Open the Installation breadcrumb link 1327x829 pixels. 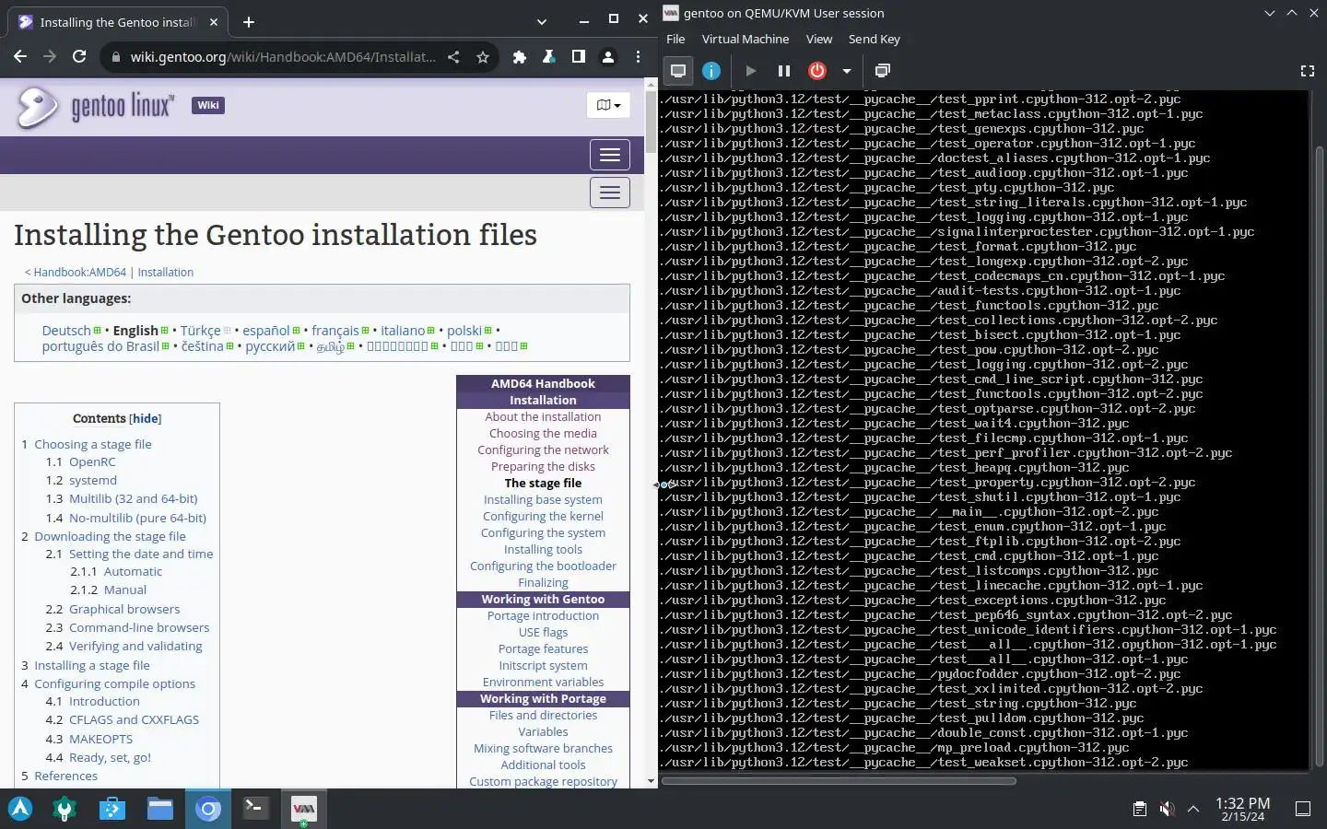[x=166, y=273]
